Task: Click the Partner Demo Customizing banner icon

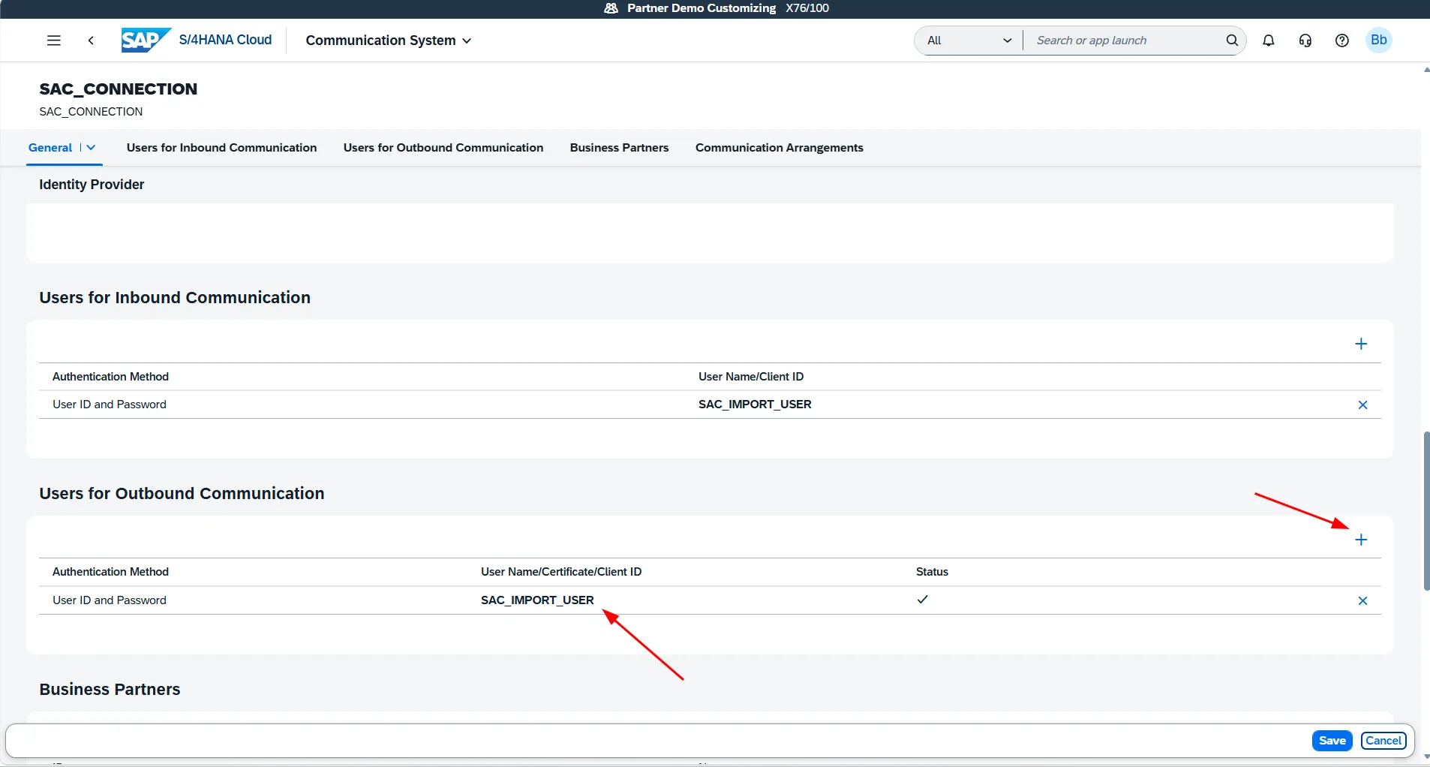Action: (611, 8)
